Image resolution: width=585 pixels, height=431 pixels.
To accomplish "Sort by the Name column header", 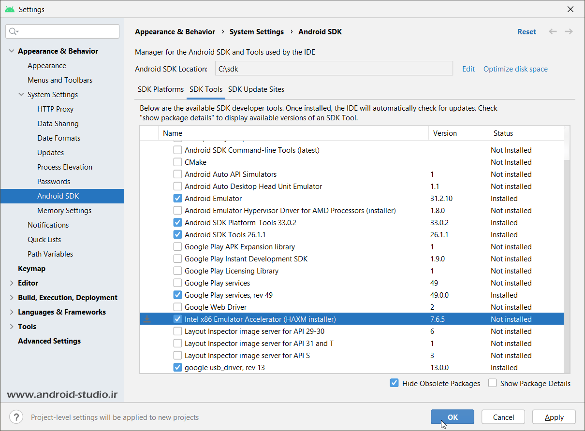I will pyautogui.click(x=293, y=133).
